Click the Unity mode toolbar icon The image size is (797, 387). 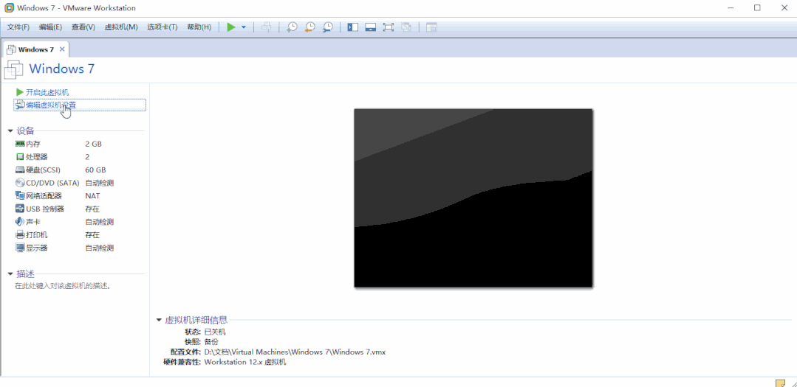pyautogui.click(x=406, y=27)
